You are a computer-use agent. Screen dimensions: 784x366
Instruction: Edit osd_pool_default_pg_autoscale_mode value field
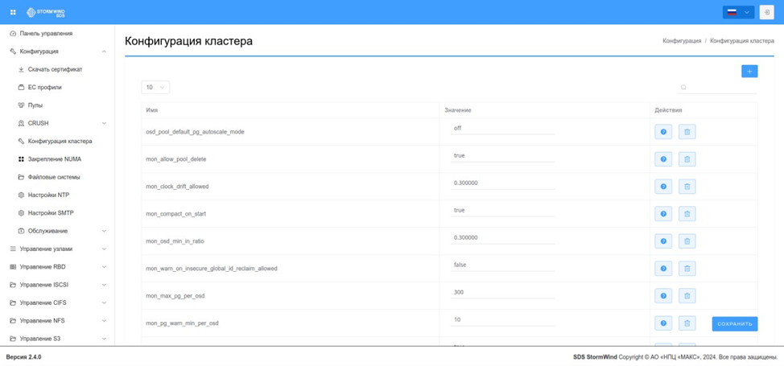pos(502,128)
